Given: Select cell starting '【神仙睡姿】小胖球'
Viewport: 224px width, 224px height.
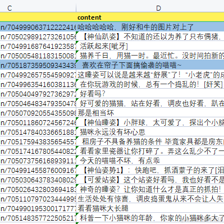Looking at the screenshot, I should tap(150, 122).
